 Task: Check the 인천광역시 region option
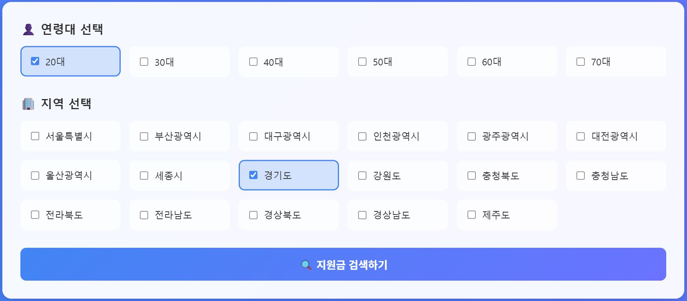coord(362,136)
